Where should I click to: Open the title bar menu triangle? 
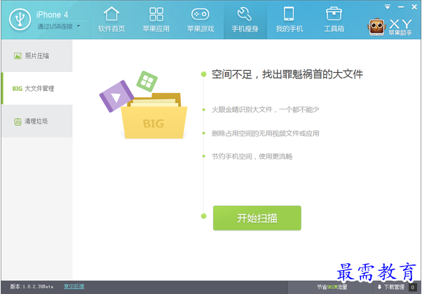[x=387, y=7]
